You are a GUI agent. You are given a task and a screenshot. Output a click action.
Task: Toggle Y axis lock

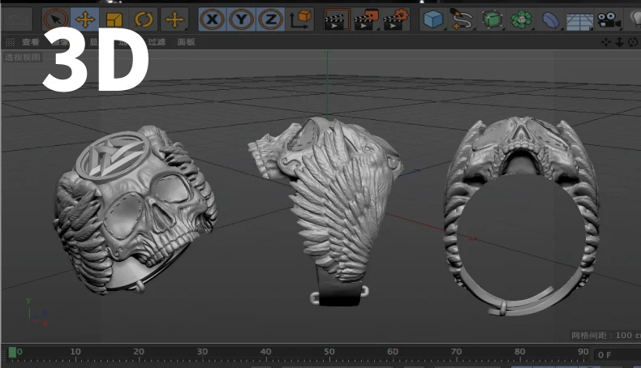(x=241, y=19)
